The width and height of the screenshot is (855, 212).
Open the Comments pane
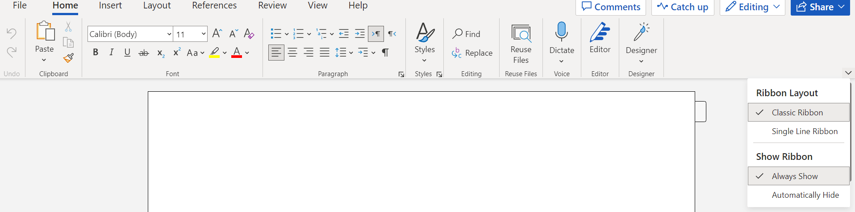pyautogui.click(x=611, y=7)
